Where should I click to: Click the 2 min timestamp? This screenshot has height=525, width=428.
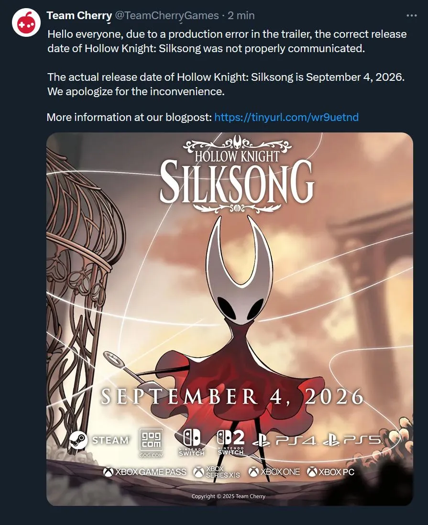click(x=241, y=15)
